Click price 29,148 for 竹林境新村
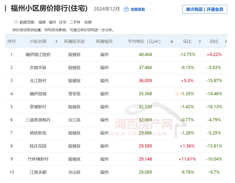Screen dimensions: 235x183 [x=145, y=159]
